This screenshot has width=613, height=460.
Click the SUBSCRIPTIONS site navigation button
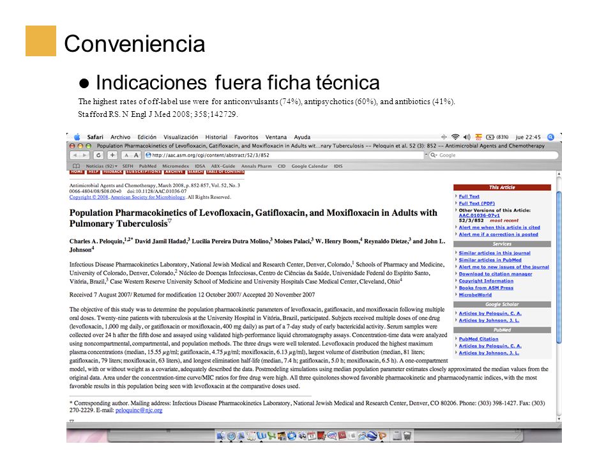click(x=144, y=172)
